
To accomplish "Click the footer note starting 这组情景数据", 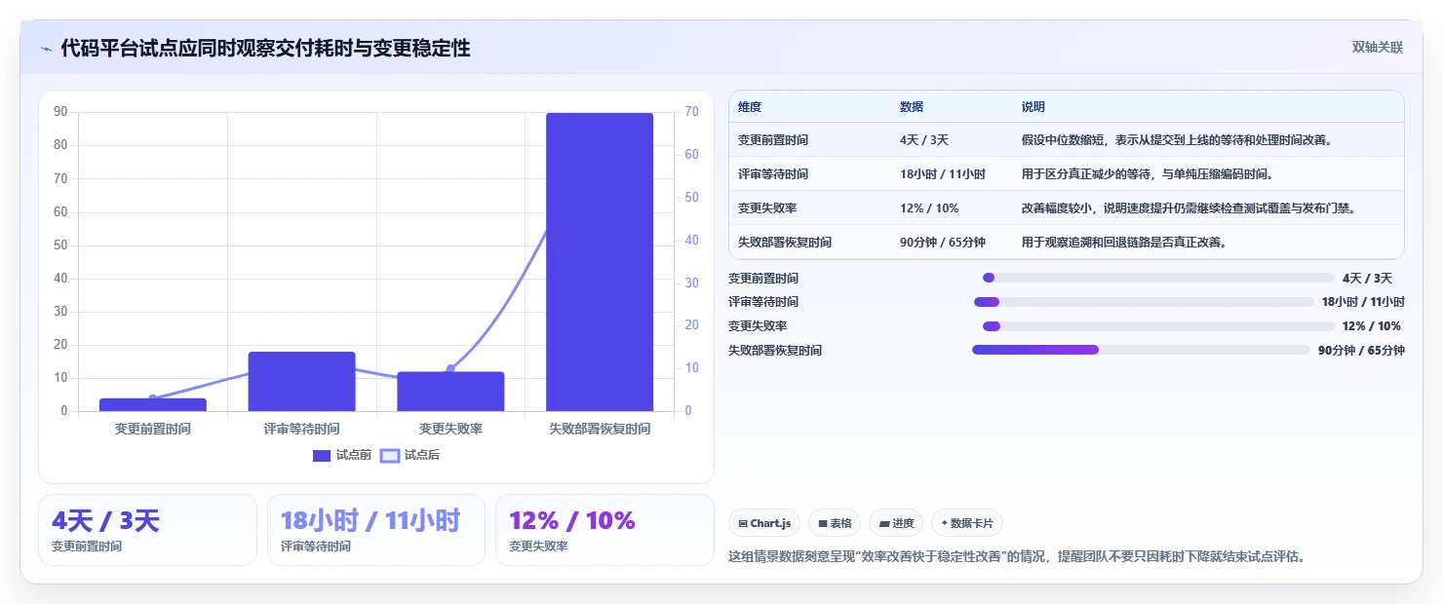I will tap(1017, 557).
